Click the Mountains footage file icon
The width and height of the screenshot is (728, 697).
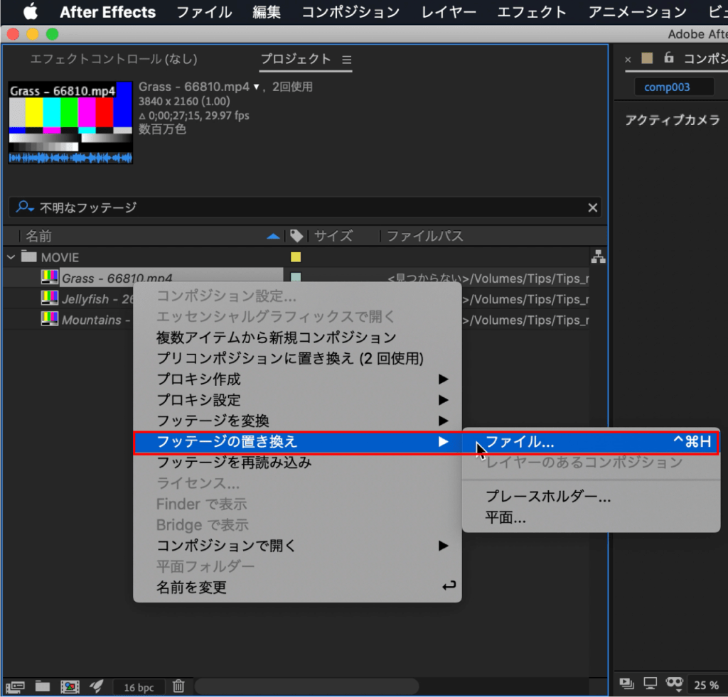click(x=49, y=318)
